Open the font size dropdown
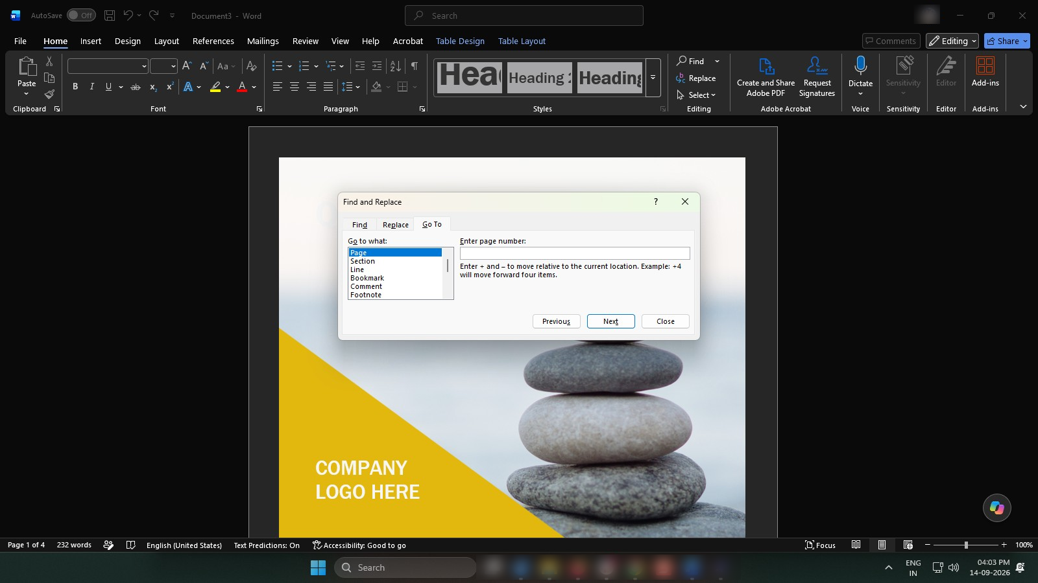 [173, 66]
